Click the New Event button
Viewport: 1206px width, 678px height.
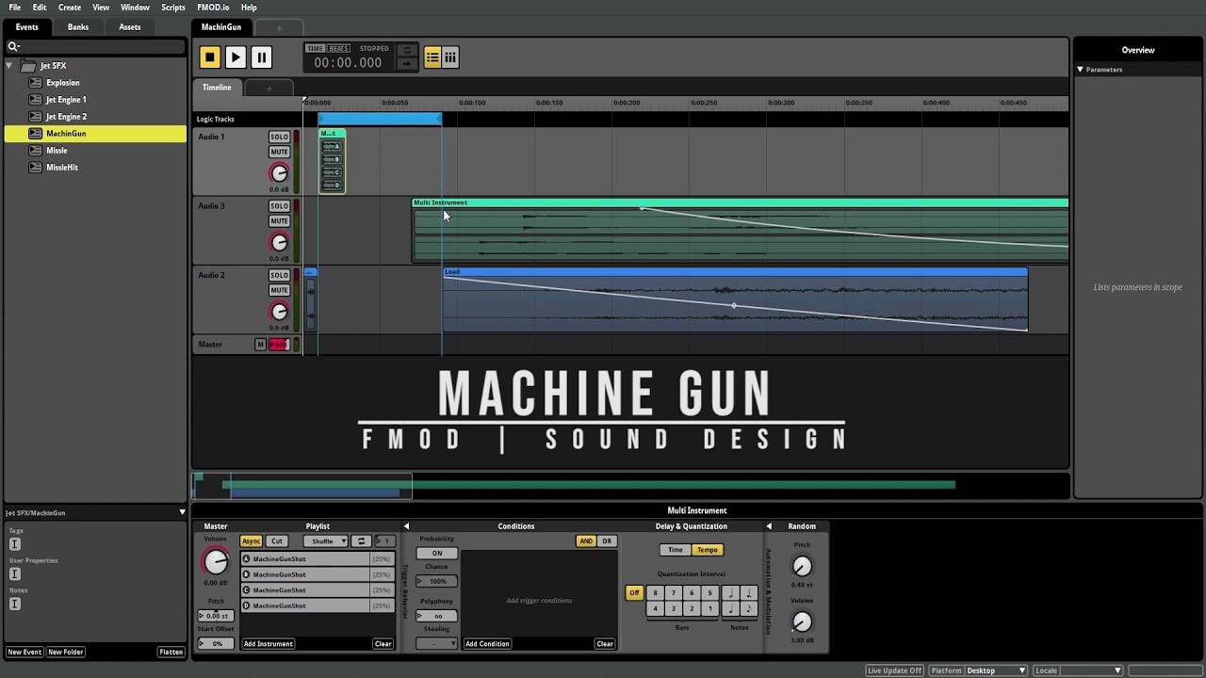click(x=24, y=651)
